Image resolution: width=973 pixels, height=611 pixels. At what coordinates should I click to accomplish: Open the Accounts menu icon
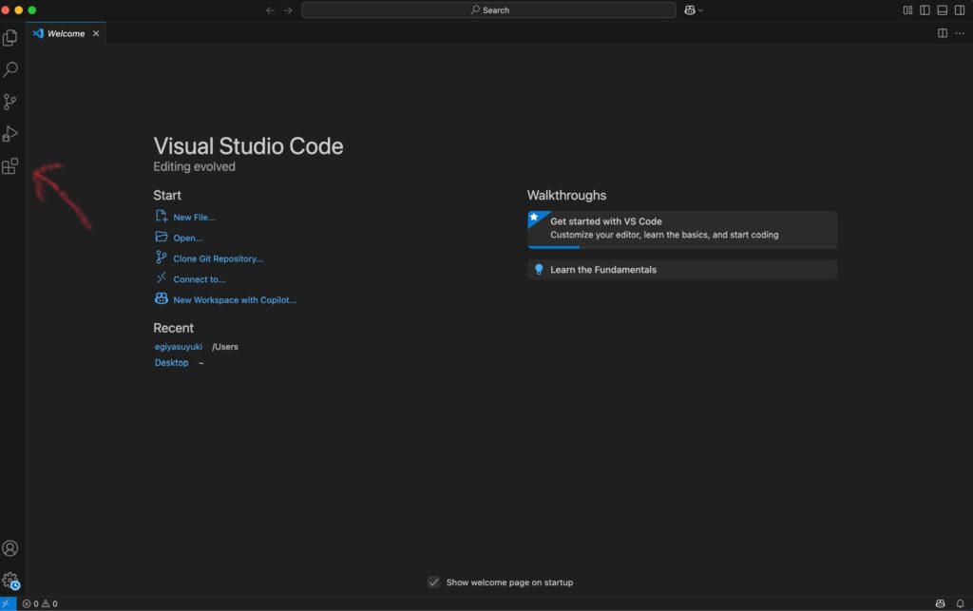point(10,548)
